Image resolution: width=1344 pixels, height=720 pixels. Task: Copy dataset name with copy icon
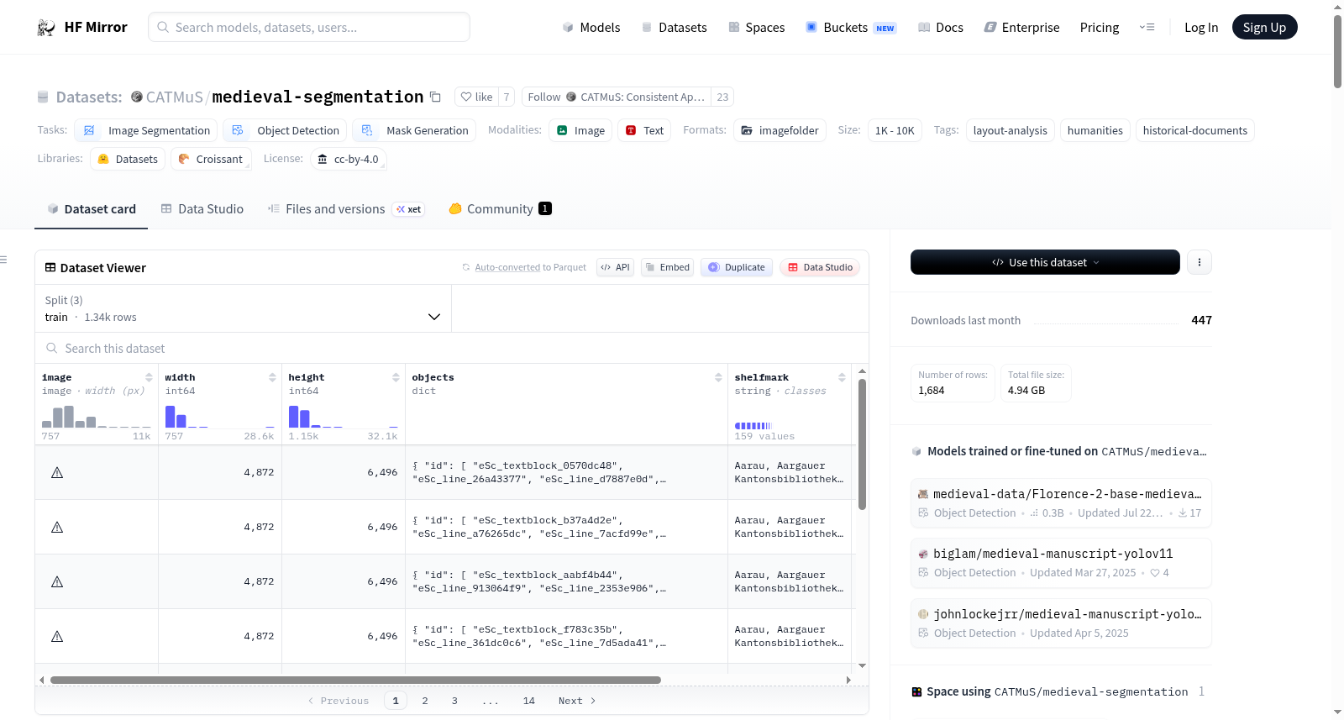(435, 97)
